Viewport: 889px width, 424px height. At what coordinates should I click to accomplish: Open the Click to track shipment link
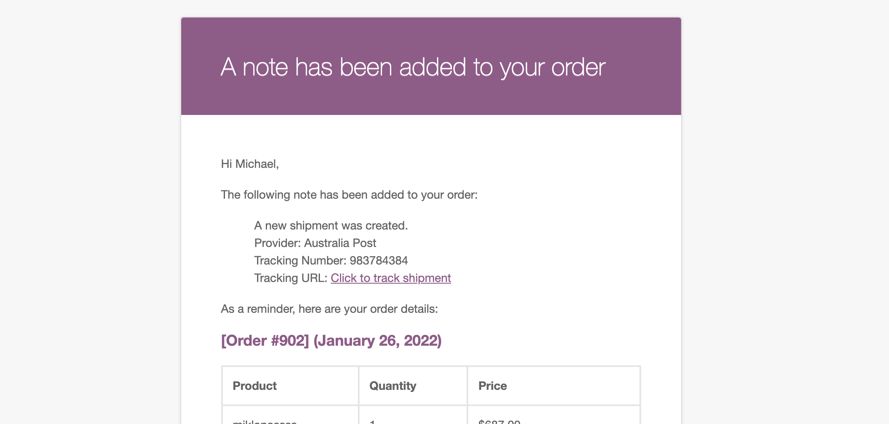coord(391,278)
